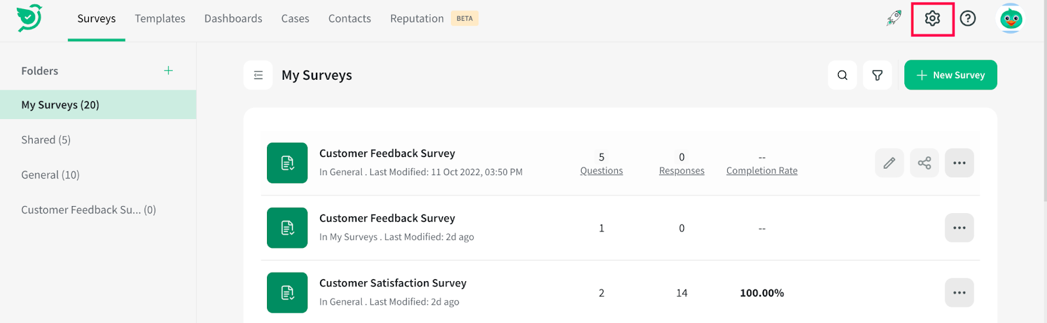Click the rocket icon in header
Image resolution: width=1047 pixels, height=323 pixels.
click(x=894, y=18)
